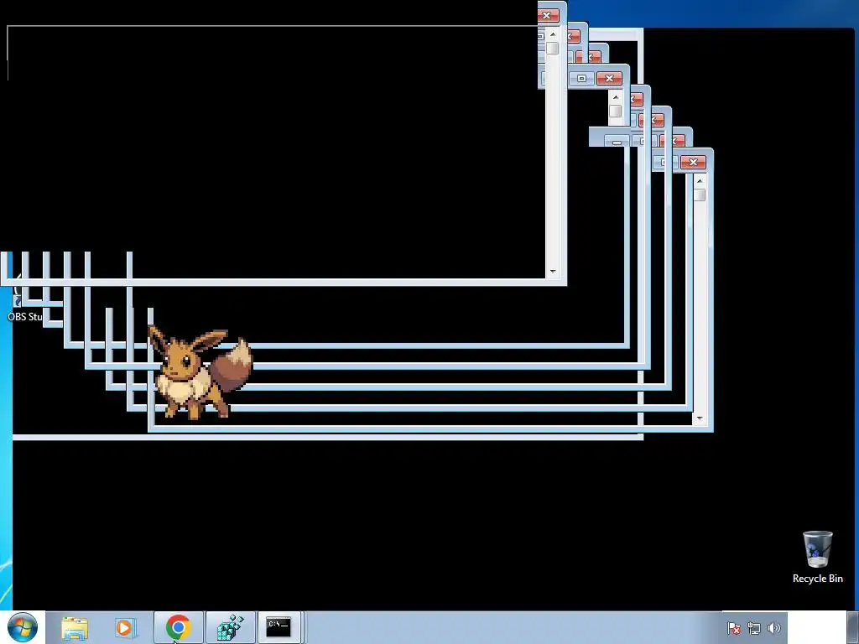Image resolution: width=859 pixels, height=644 pixels.
Task: Close the lowest-right cascaded window
Action: pyautogui.click(x=693, y=162)
